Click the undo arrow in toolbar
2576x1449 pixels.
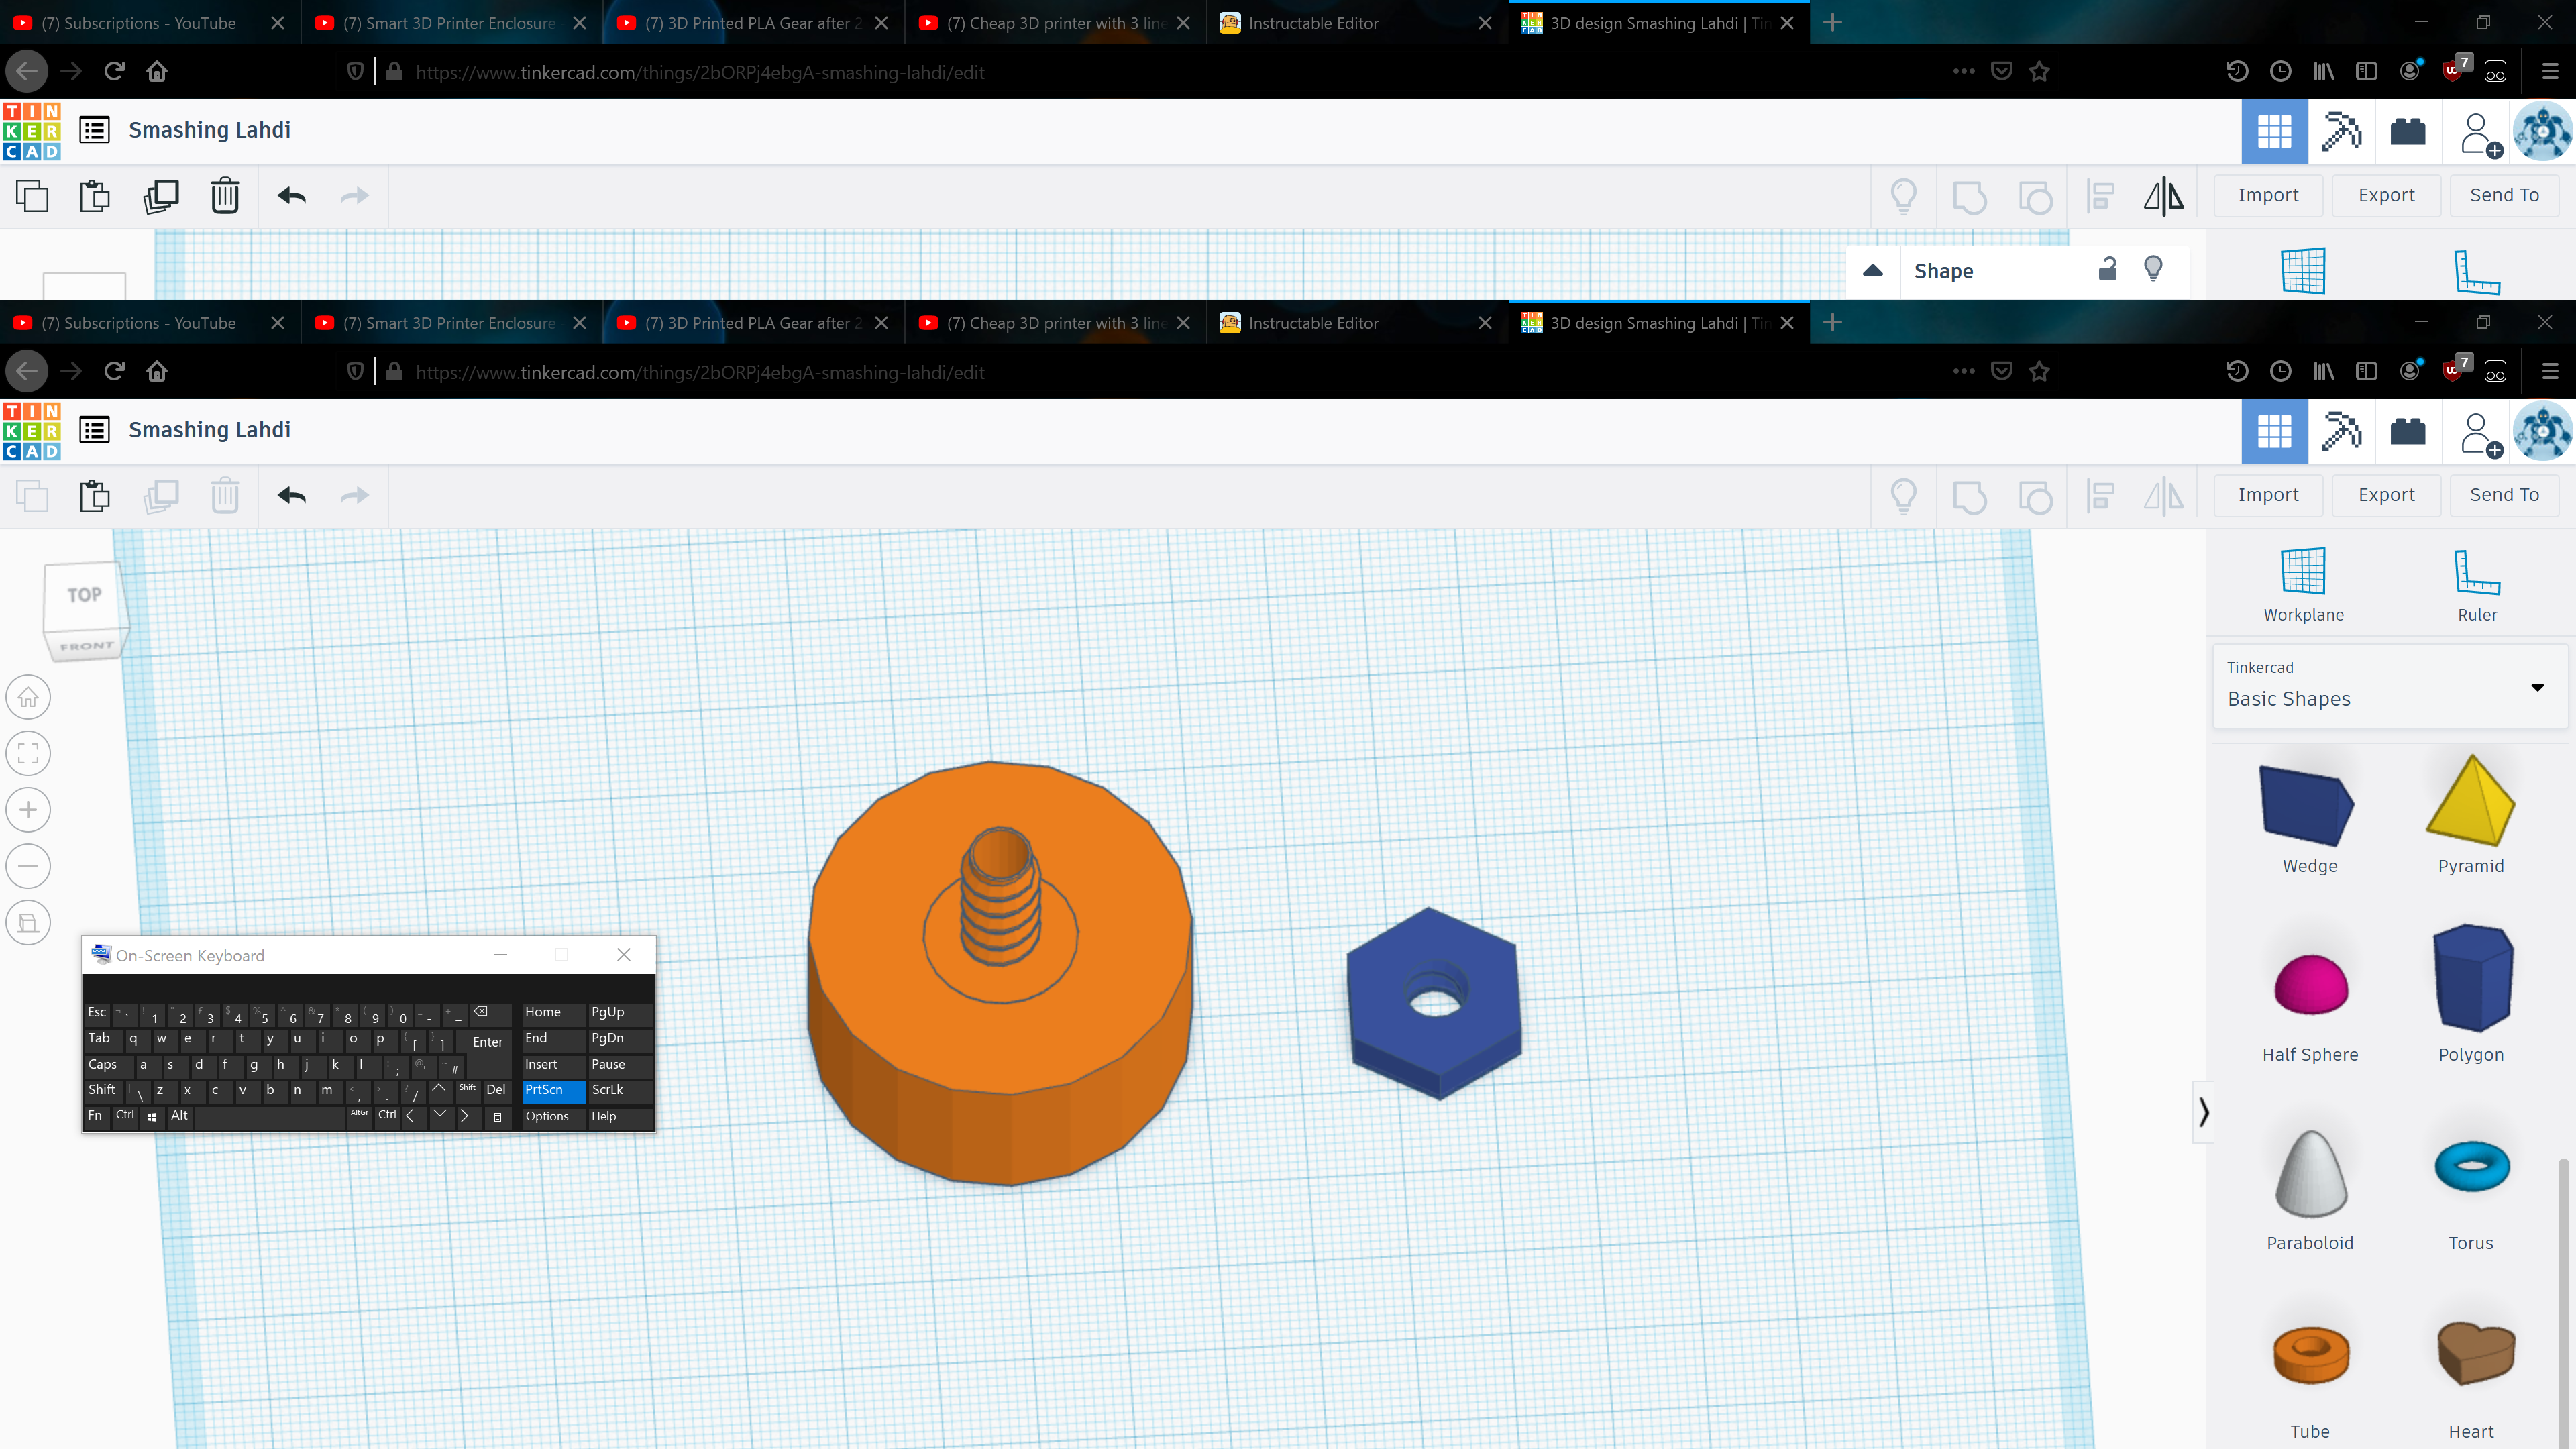(x=291, y=496)
